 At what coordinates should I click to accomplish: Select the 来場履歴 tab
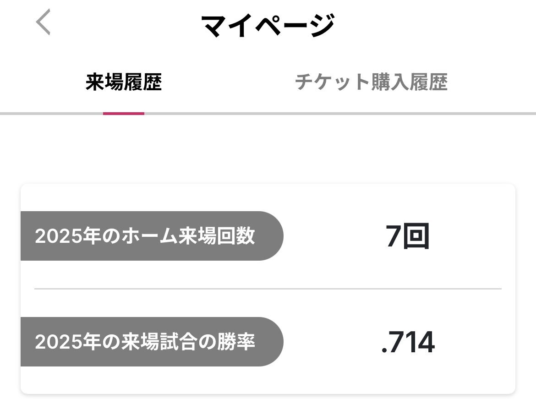pos(123,82)
